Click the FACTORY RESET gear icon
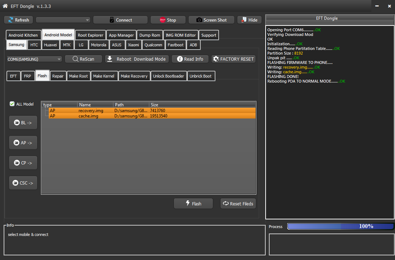 tap(216, 59)
